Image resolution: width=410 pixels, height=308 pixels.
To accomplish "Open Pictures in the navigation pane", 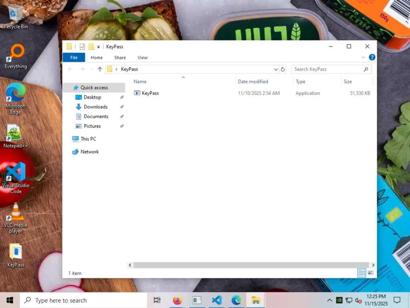I will point(92,126).
